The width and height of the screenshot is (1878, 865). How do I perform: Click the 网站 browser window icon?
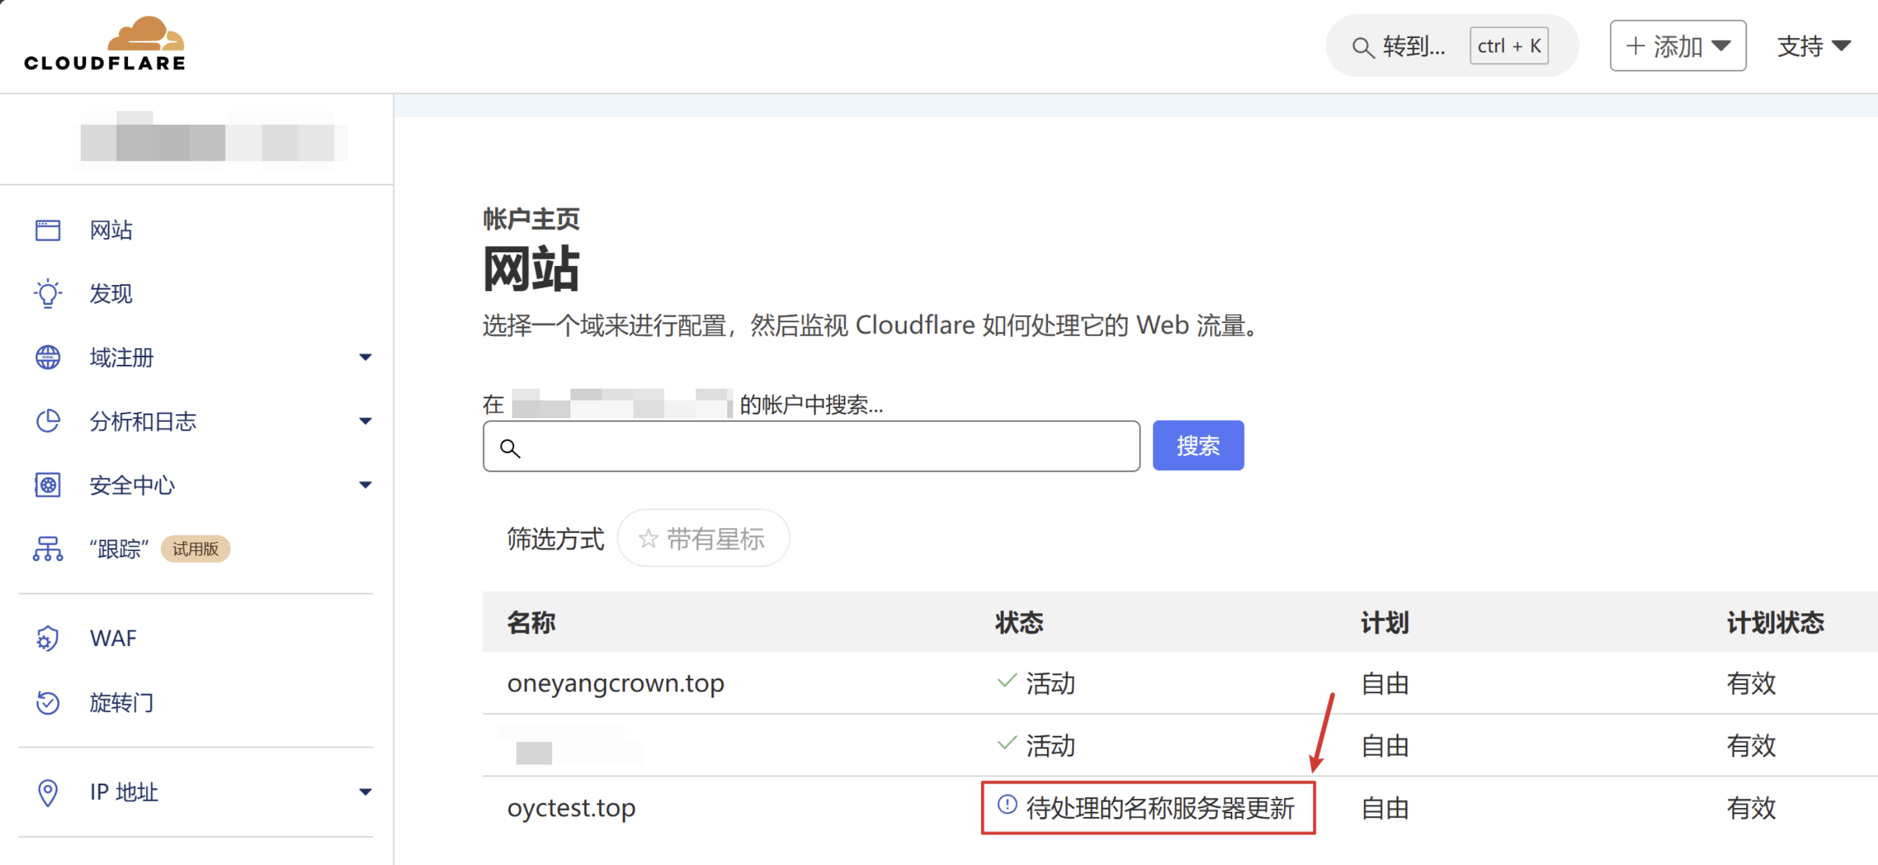pos(48,230)
